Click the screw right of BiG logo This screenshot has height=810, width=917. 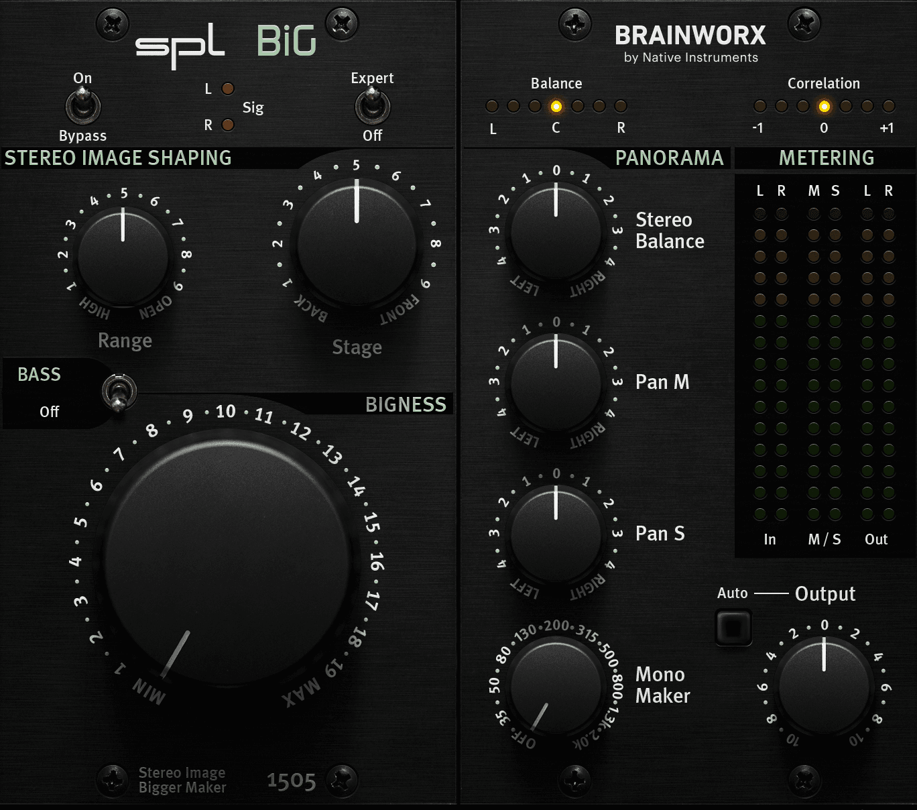(342, 25)
